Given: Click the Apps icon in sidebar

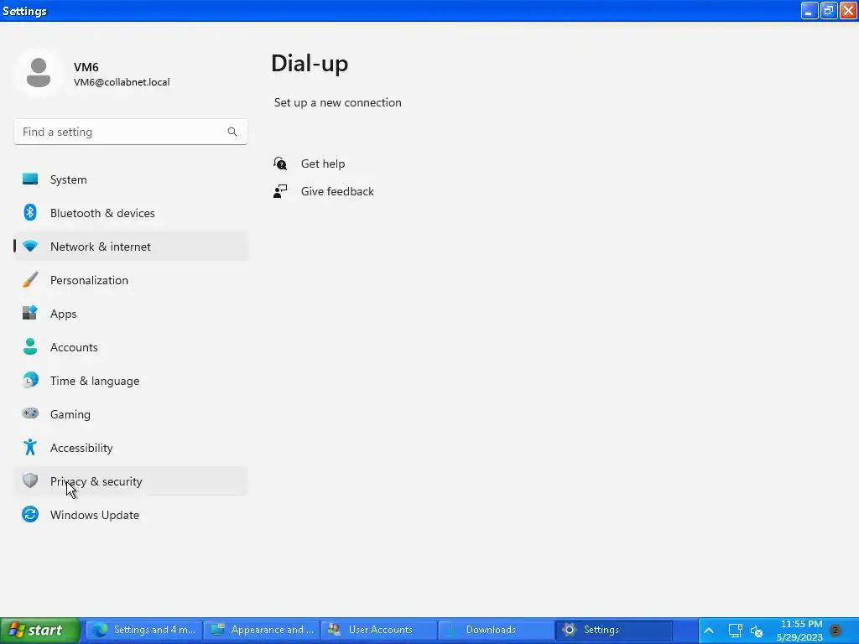Looking at the screenshot, I should click(30, 314).
